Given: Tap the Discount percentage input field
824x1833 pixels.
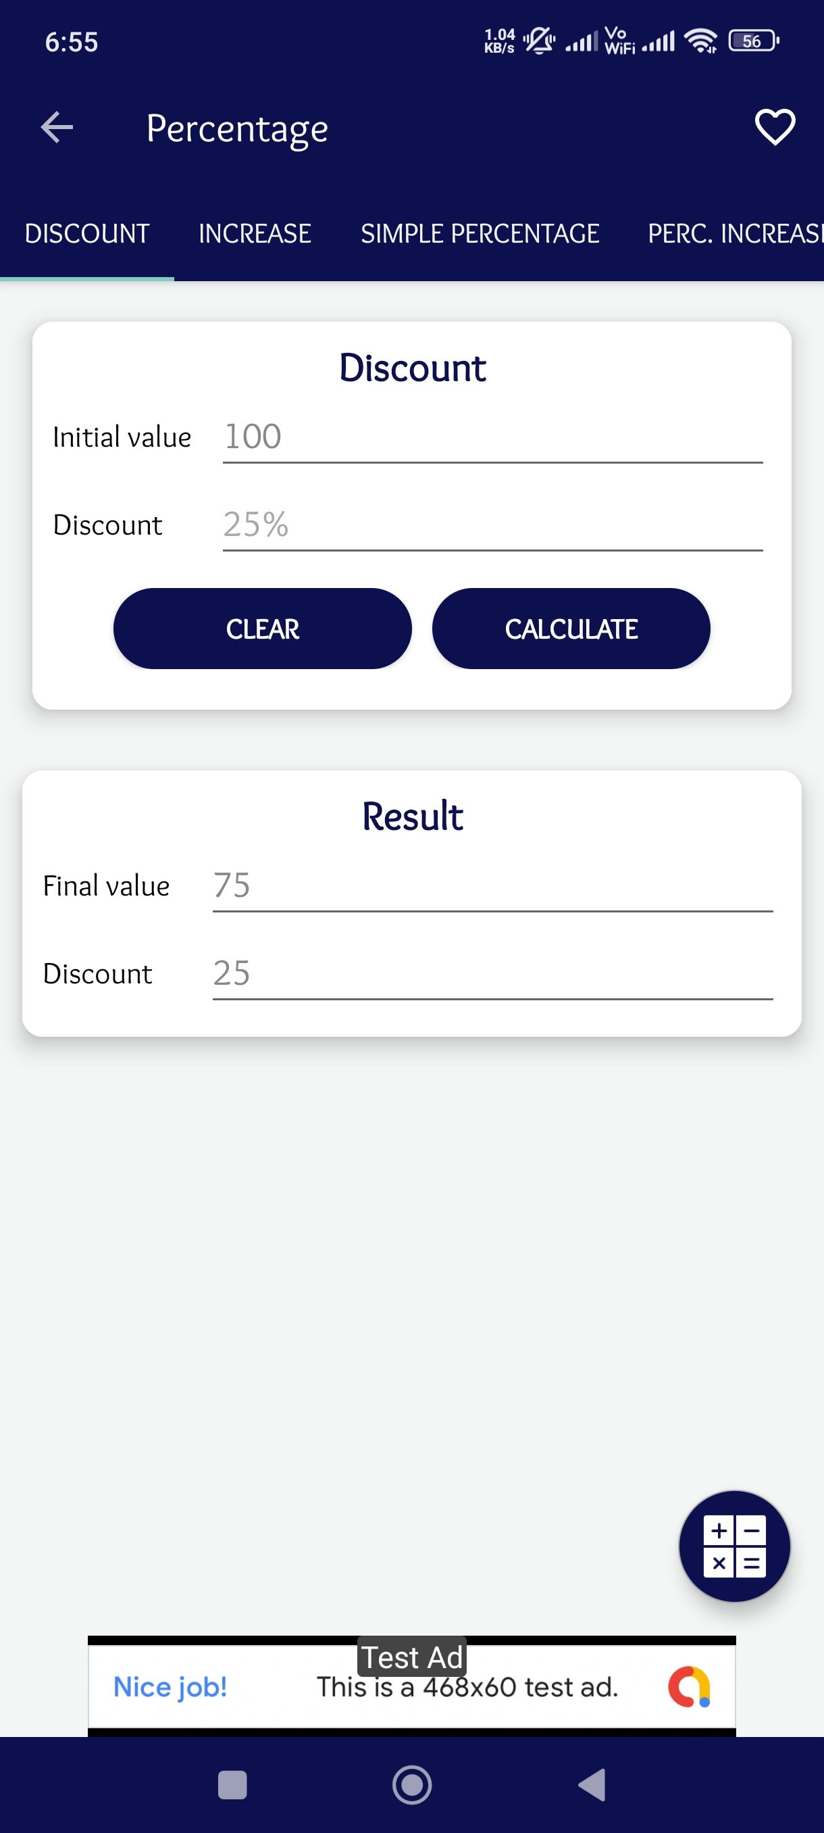Looking at the screenshot, I should (x=492, y=525).
